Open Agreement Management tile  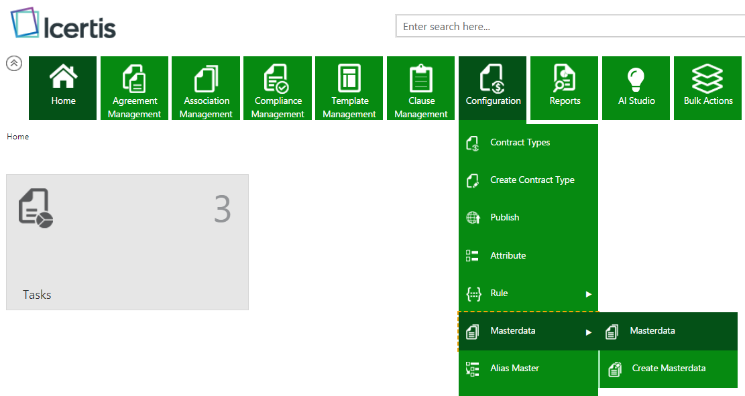point(134,88)
